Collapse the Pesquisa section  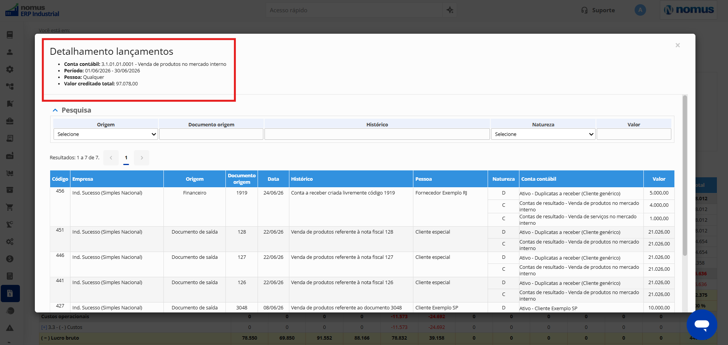point(55,110)
